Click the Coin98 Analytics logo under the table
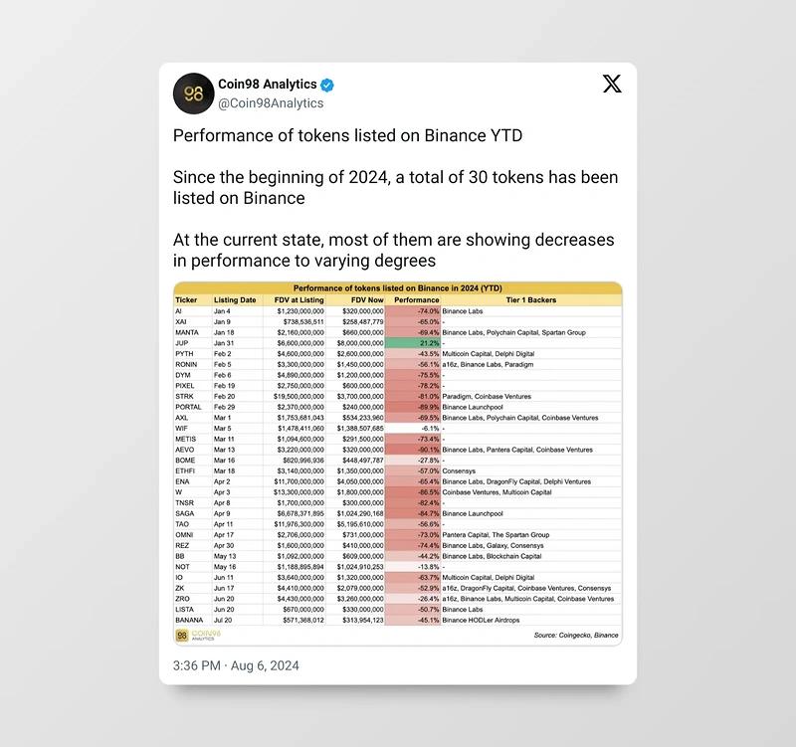The width and height of the screenshot is (796, 747). point(198,635)
